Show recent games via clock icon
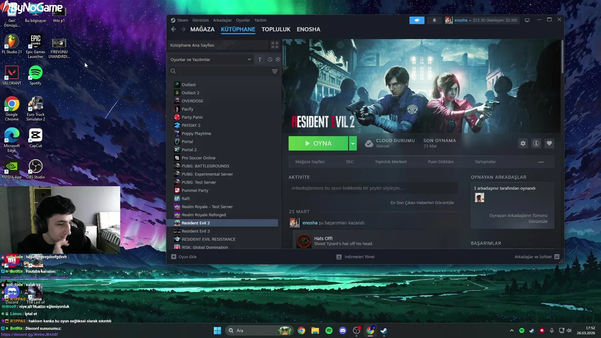 pyautogui.click(x=270, y=60)
